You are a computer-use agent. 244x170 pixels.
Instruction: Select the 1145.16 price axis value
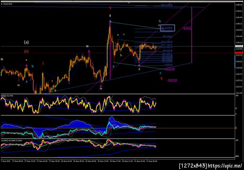pos(238,4)
